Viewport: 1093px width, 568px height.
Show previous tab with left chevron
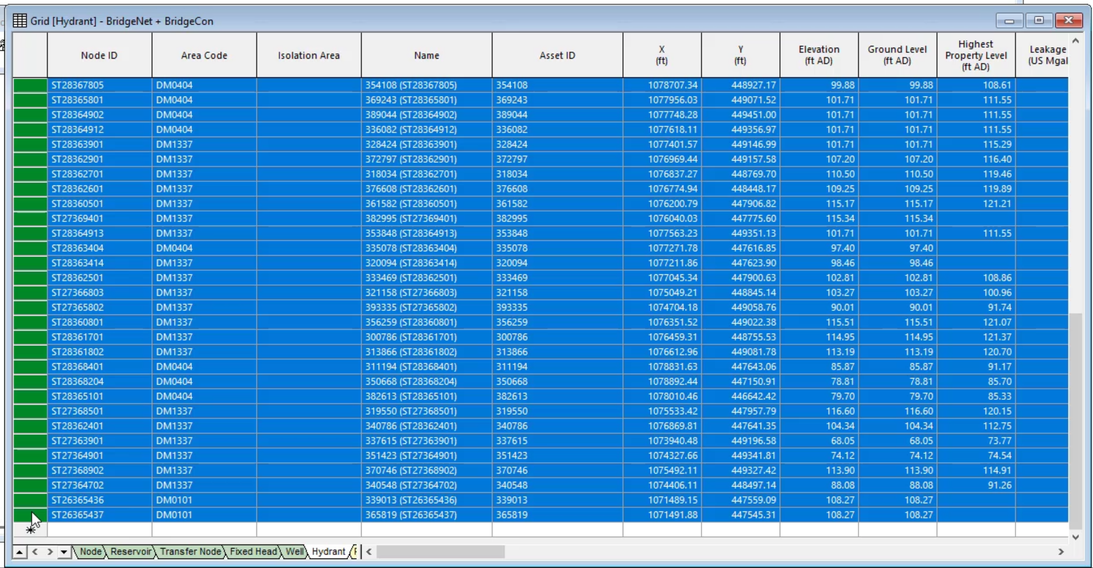35,552
